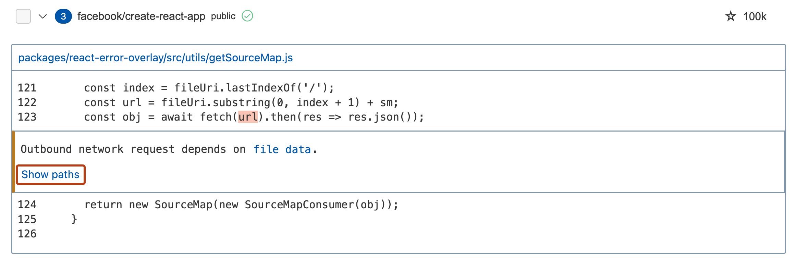Select the blue alert count badge showing 3
The width and height of the screenshot is (795, 259).
click(63, 16)
